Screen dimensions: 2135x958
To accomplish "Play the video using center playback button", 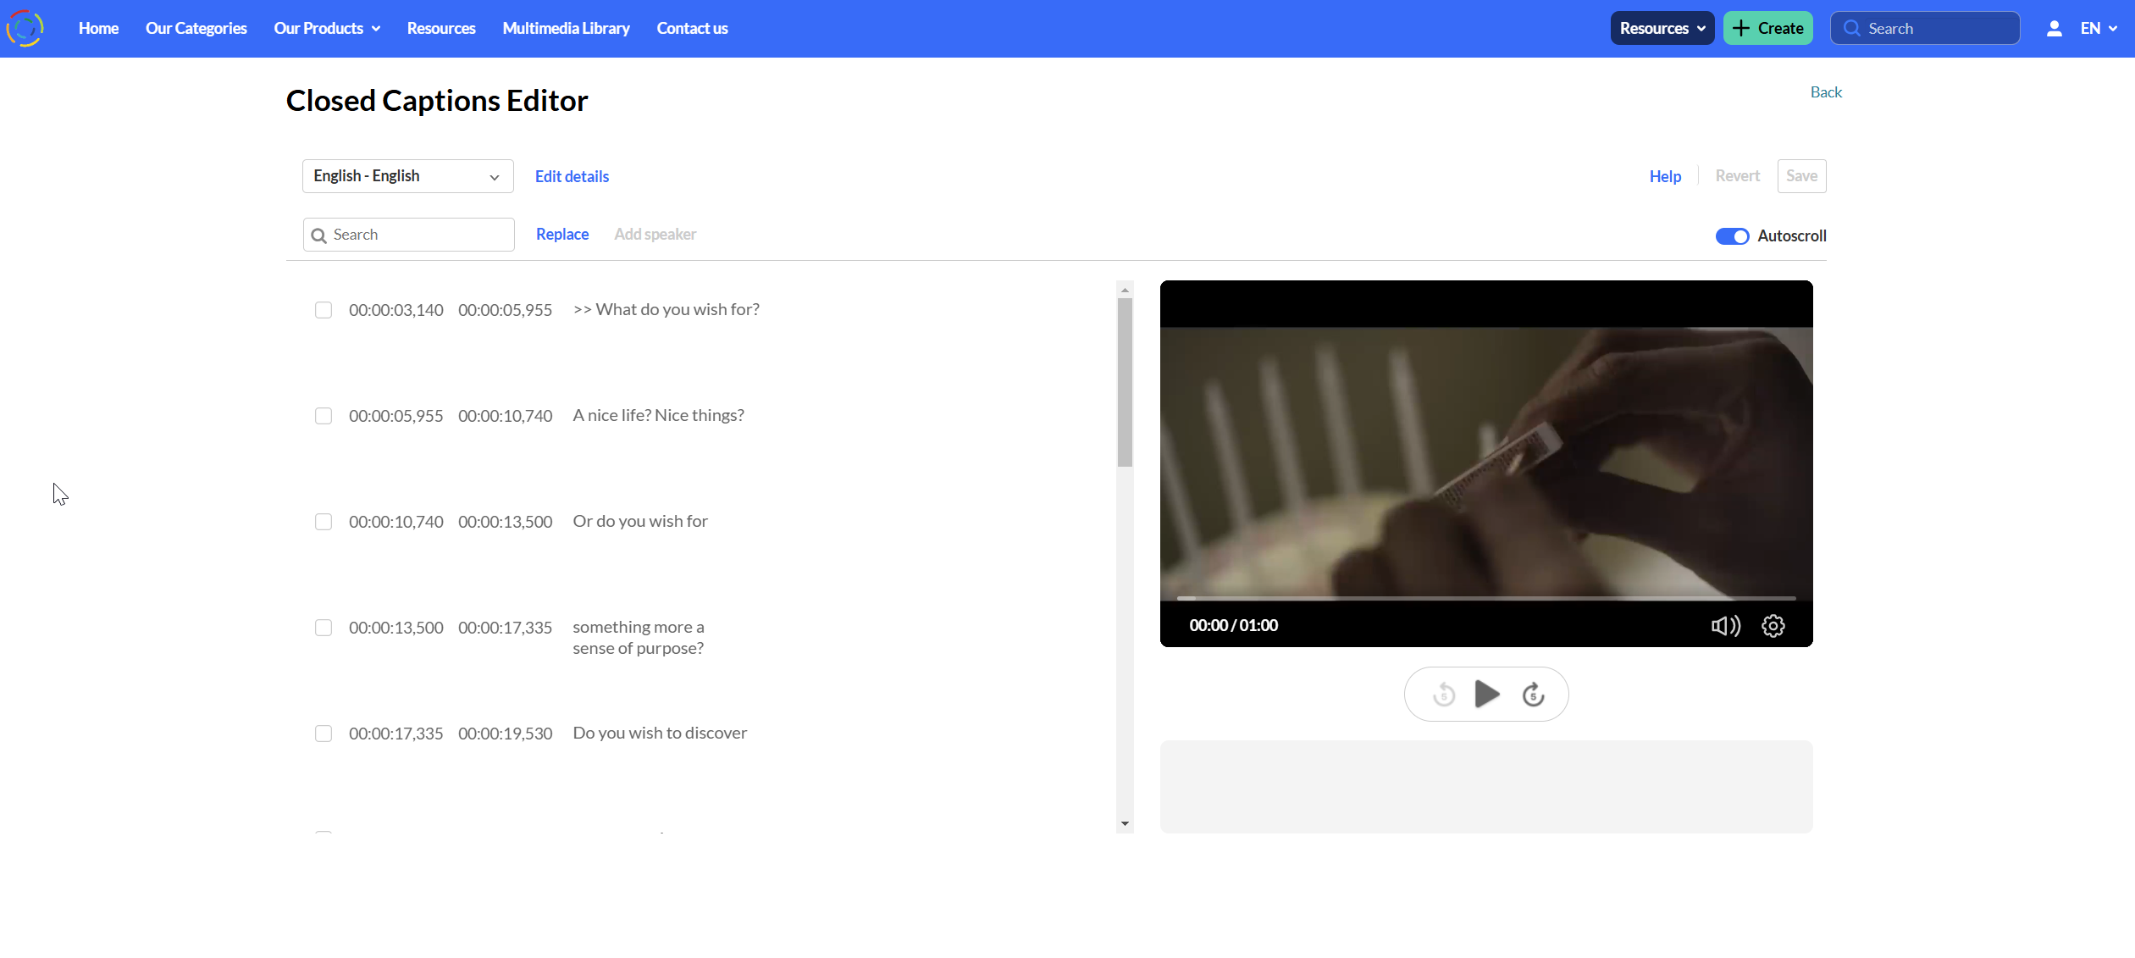I will tap(1486, 694).
